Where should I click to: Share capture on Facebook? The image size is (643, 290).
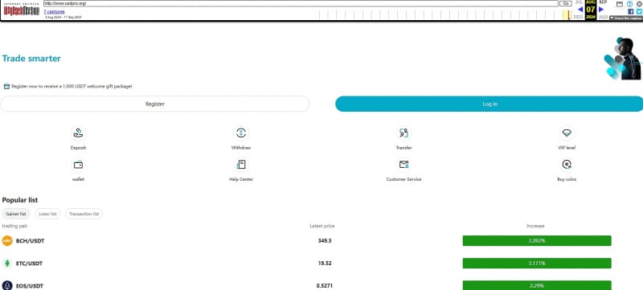(631, 11)
